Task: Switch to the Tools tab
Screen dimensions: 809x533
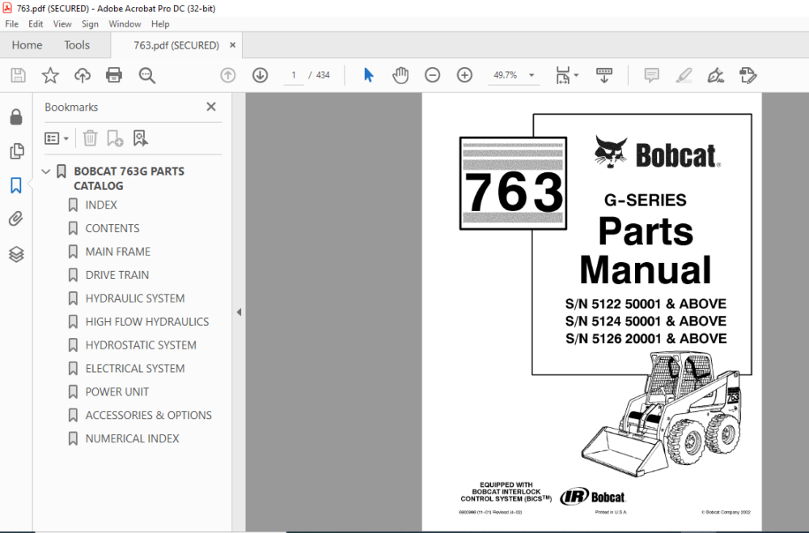Action: [77, 45]
